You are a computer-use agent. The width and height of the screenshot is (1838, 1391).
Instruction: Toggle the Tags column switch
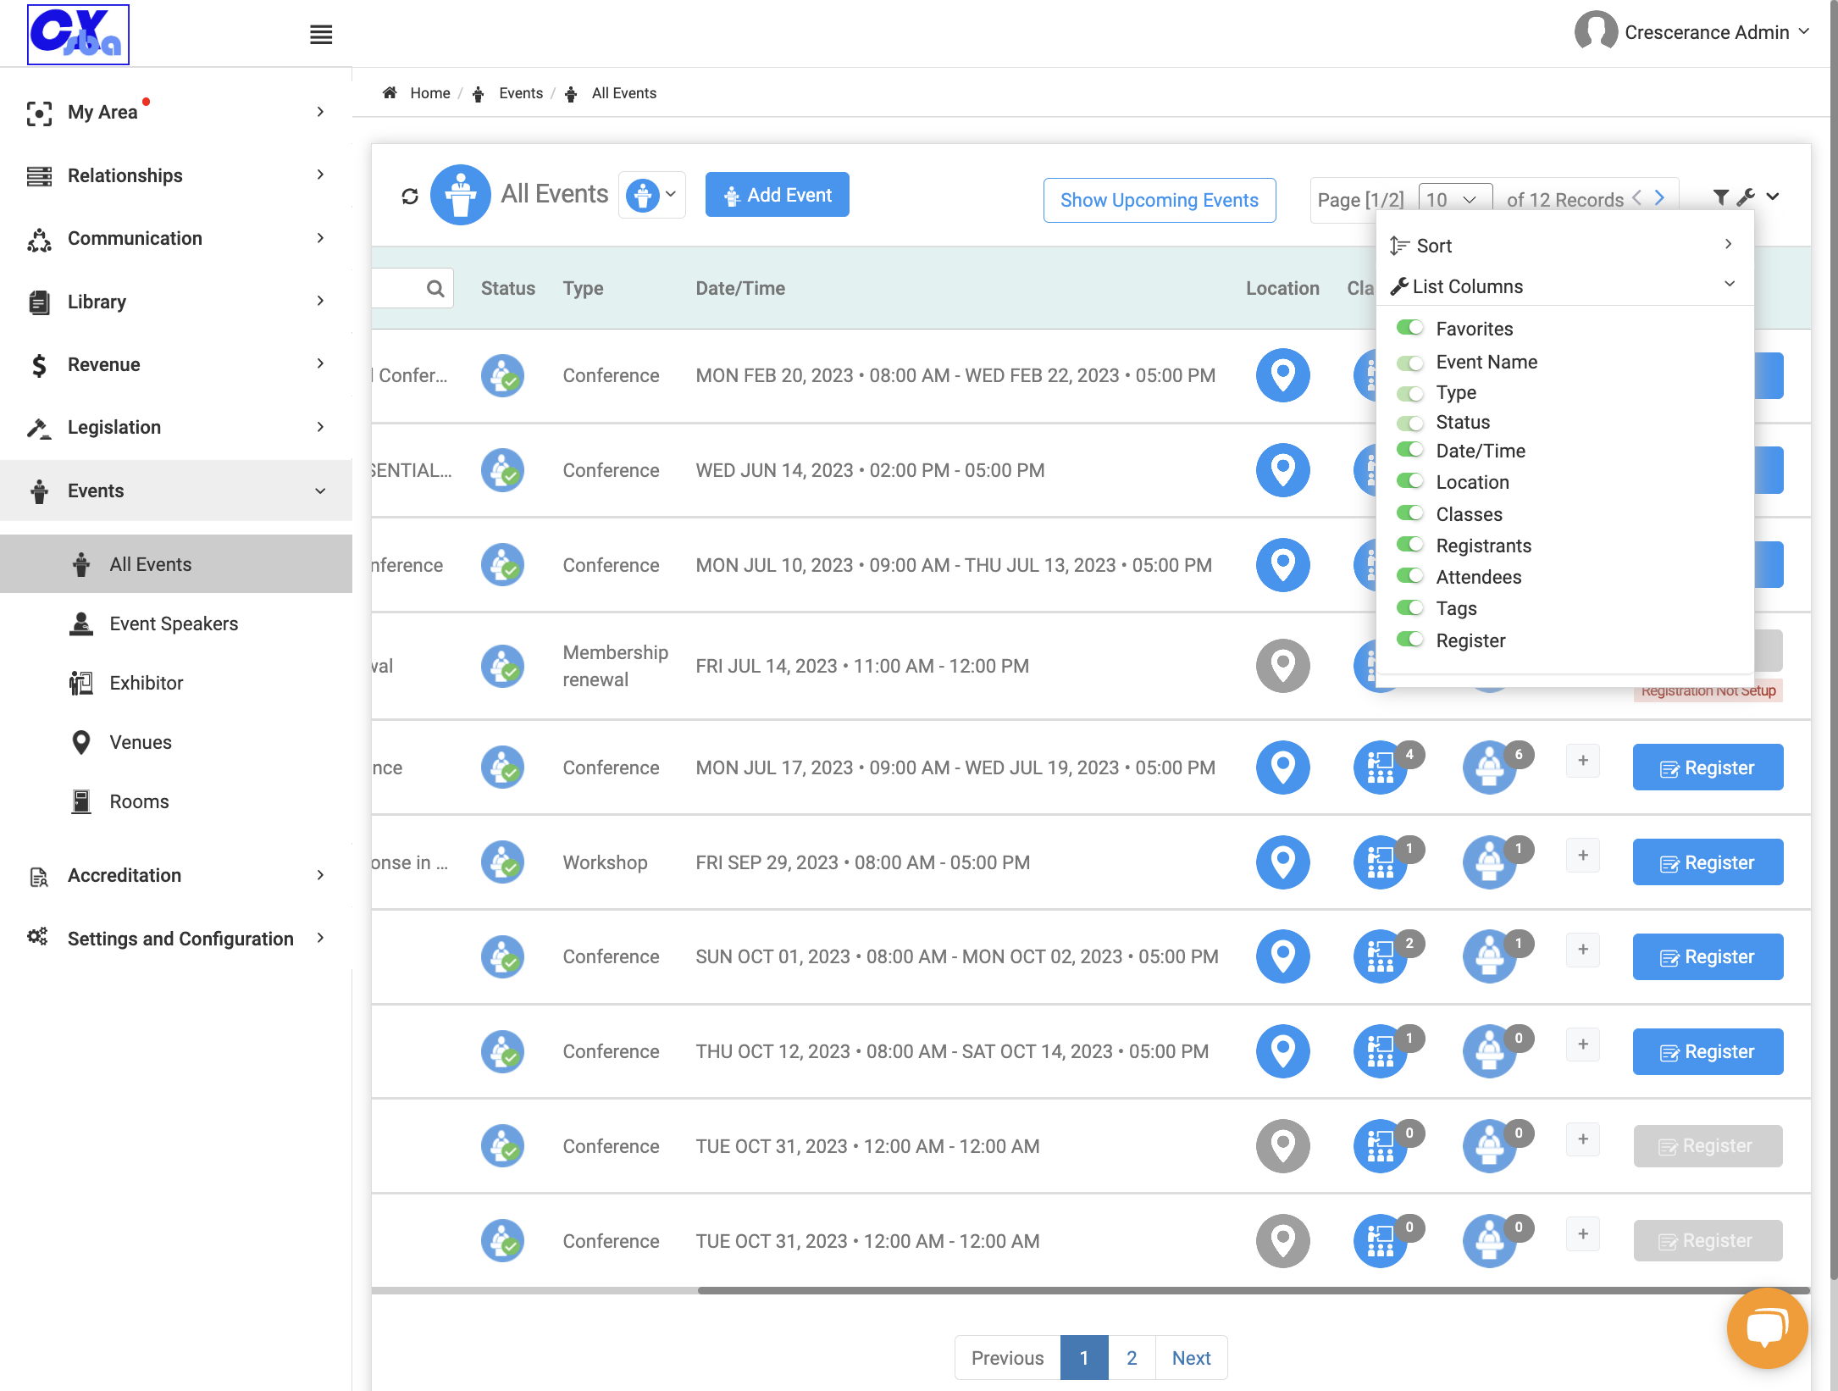(1410, 607)
